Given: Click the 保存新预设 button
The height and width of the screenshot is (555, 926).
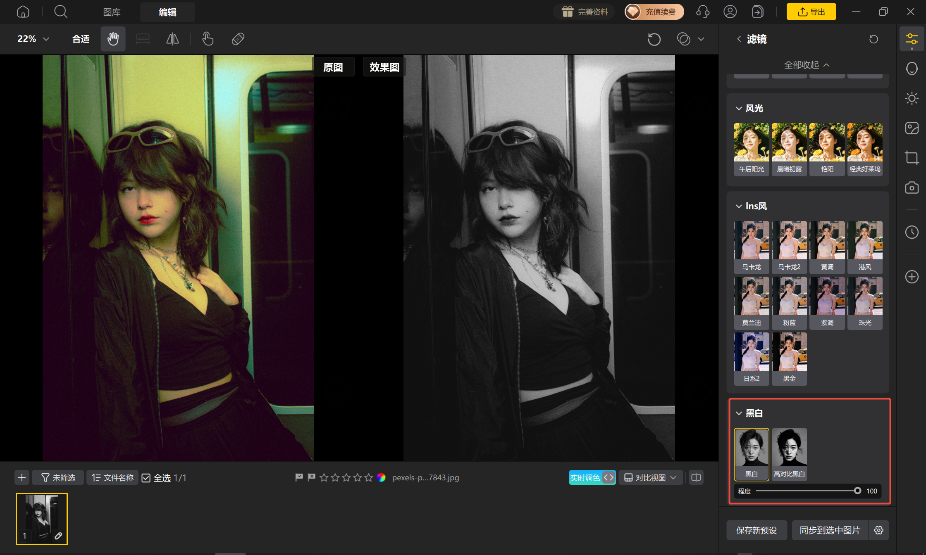Looking at the screenshot, I should [x=757, y=530].
